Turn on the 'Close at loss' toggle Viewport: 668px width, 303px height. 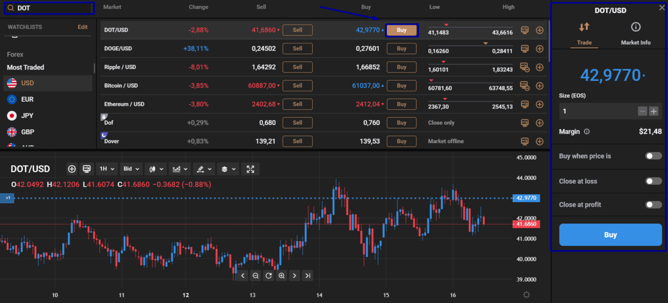click(653, 181)
